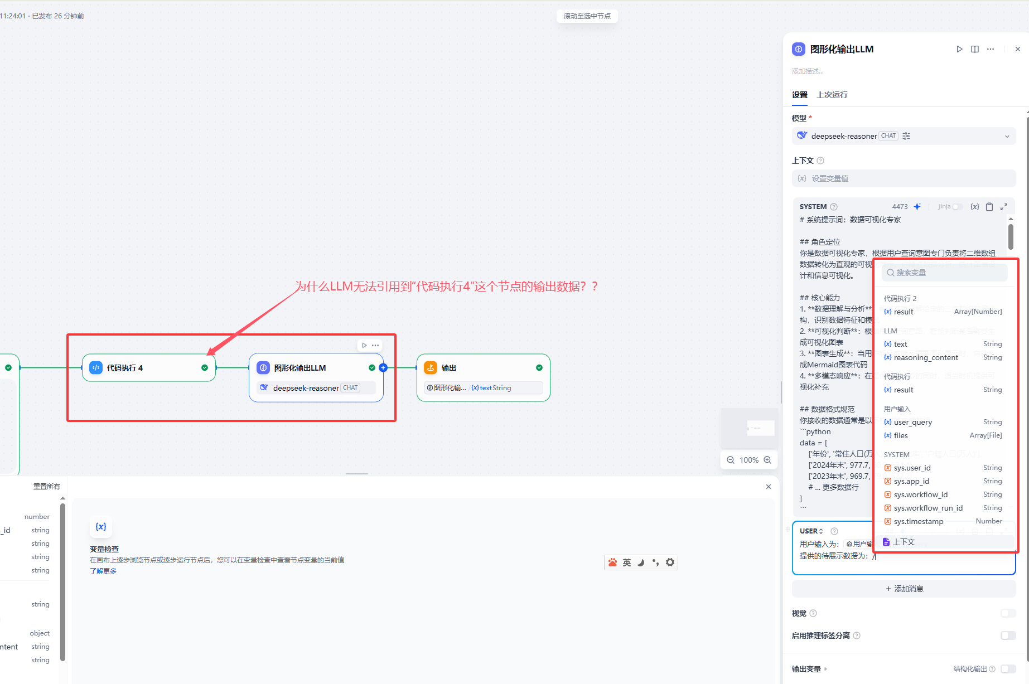The height and width of the screenshot is (684, 1029).
Task: Open the 了解更多 link
Action: (103, 571)
